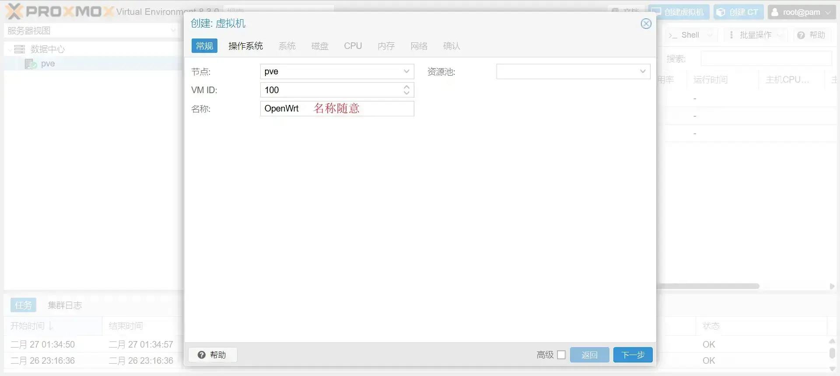Click the pve node icon in tree

pyautogui.click(x=31, y=64)
